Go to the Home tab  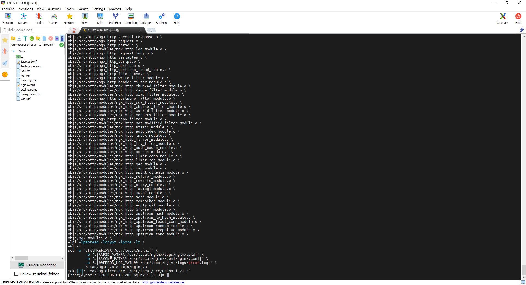(74, 30)
